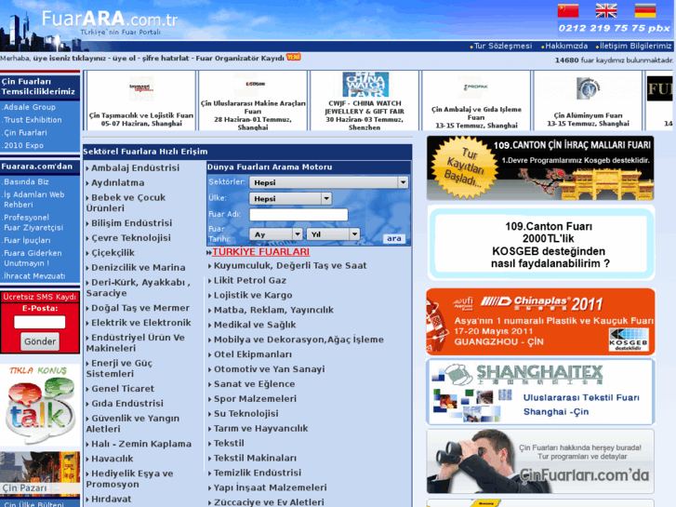Open the Çin Taşımacılık ve Lojistik fair logo
Screen dimensions: 676x507
pos(141,89)
